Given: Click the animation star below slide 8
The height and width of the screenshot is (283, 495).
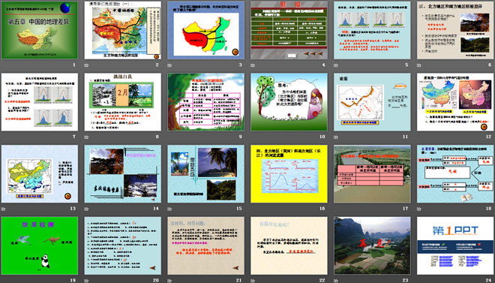Looking at the screenshot, I should point(86,137).
